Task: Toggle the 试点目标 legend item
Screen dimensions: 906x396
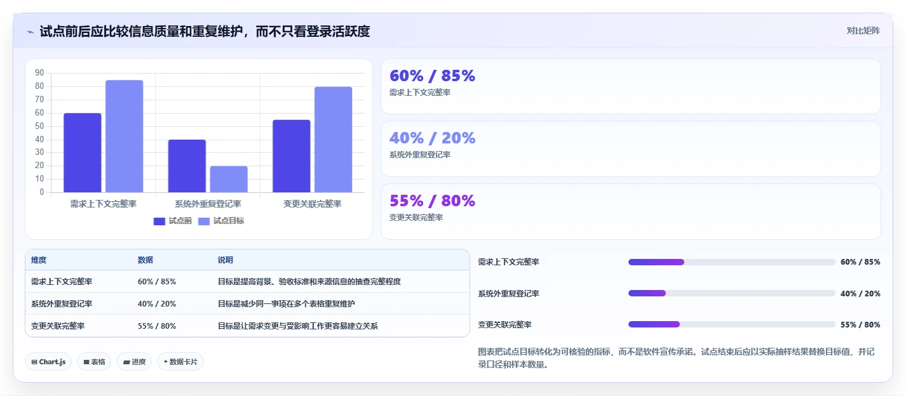Action: point(221,221)
